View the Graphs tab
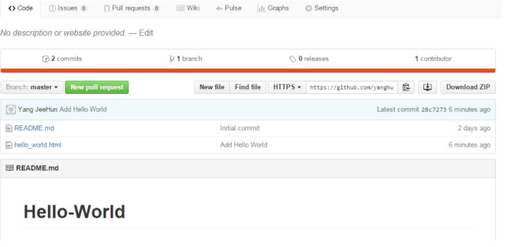 [274, 8]
